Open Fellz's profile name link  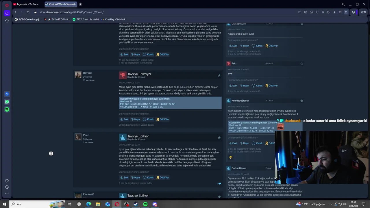click(234, 64)
